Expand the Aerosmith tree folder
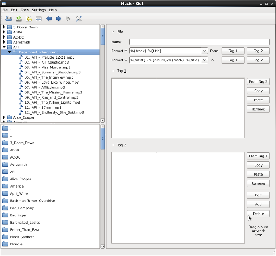Viewport: 276px width, 256px height. pos(4,42)
